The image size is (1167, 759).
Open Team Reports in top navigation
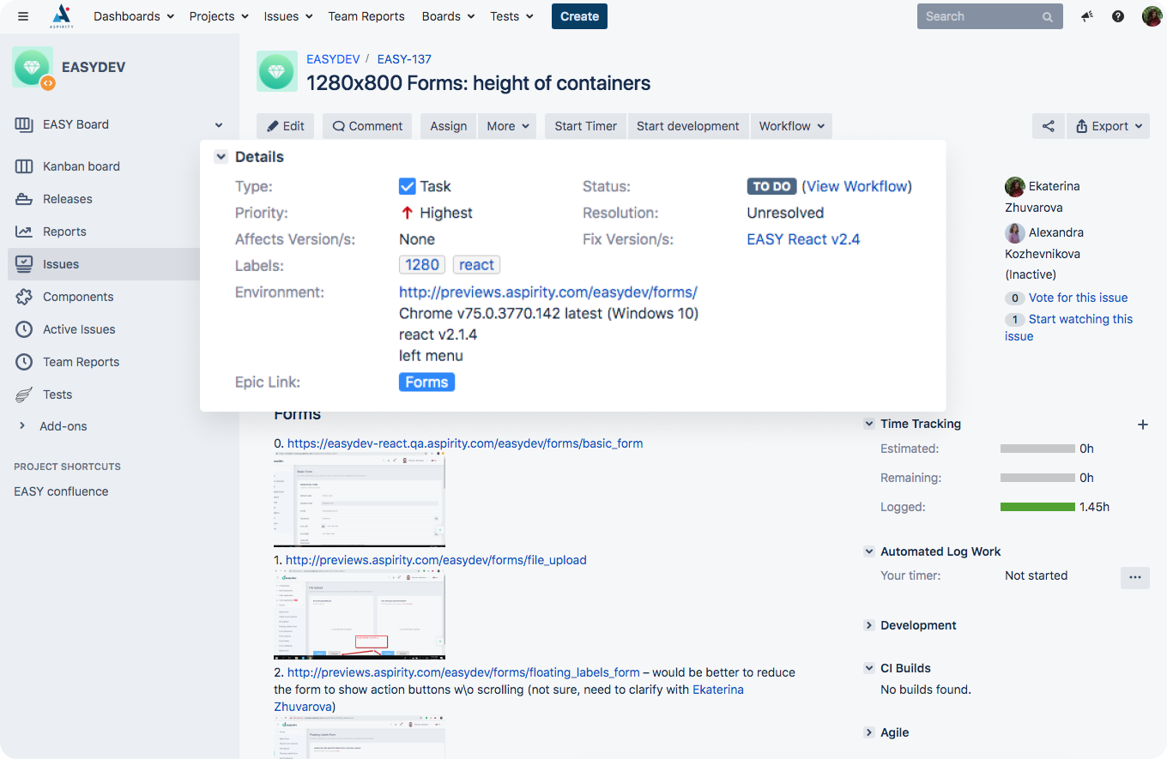point(366,16)
